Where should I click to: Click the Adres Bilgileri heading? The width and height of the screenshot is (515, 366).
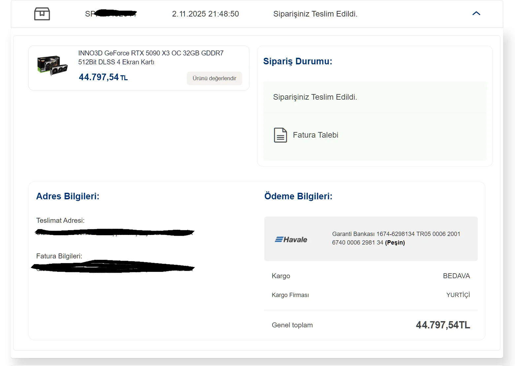point(68,196)
